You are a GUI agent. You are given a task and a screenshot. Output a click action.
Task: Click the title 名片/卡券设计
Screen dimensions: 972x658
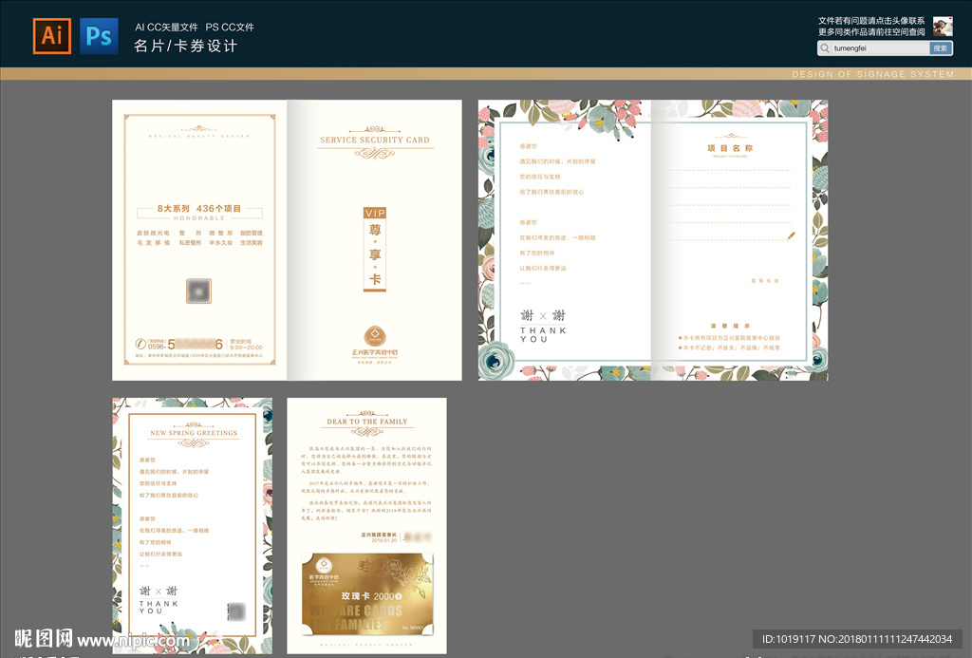186,46
